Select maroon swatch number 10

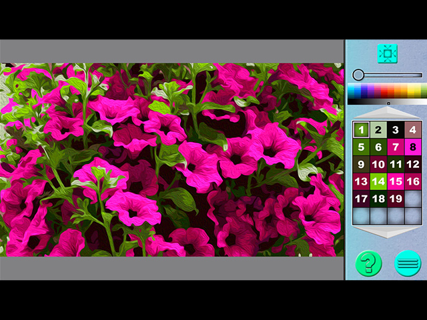[378, 164]
